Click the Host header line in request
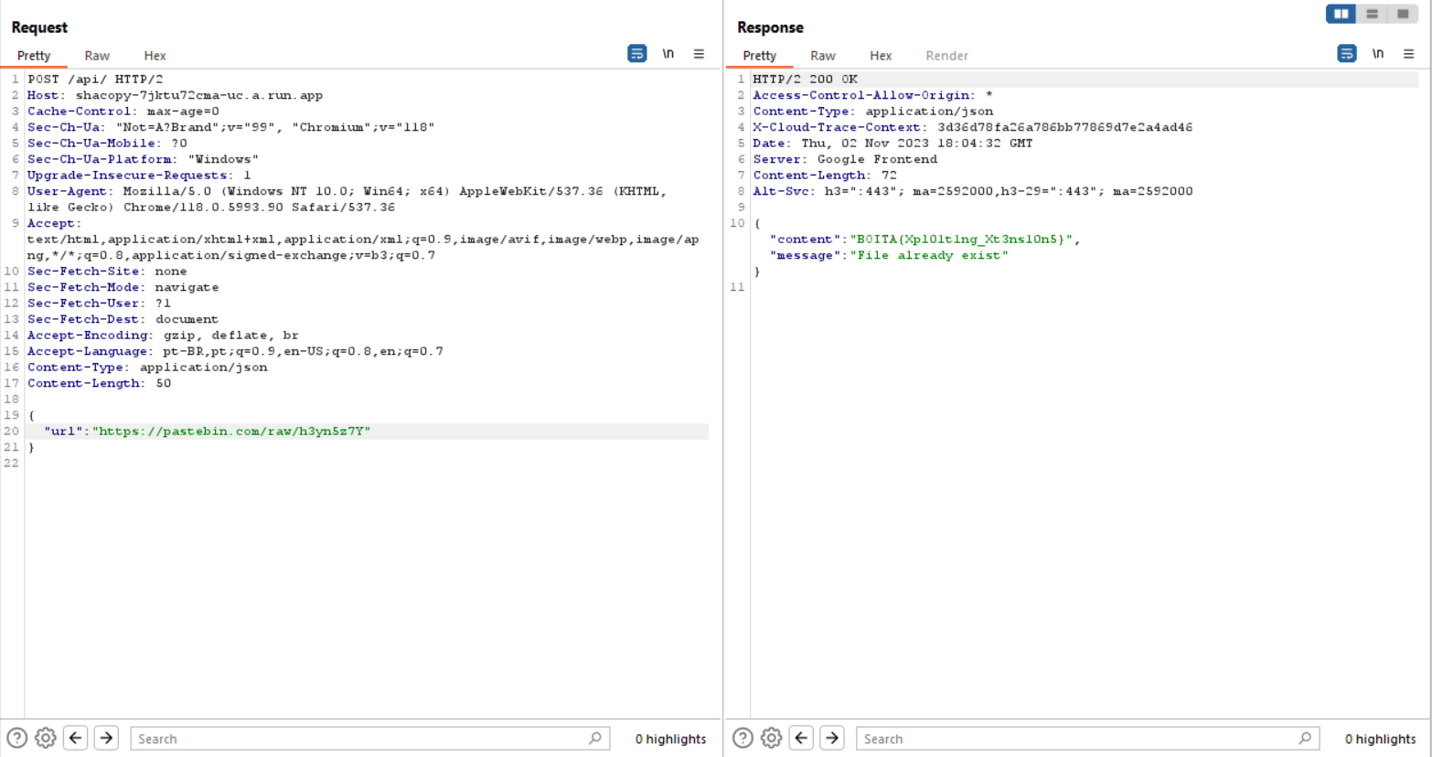 point(175,95)
